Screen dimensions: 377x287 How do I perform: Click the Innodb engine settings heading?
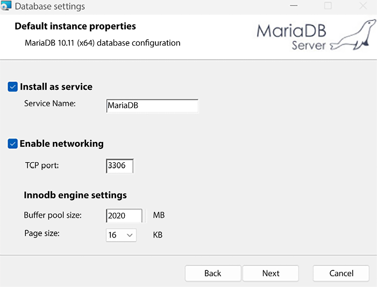point(75,195)
